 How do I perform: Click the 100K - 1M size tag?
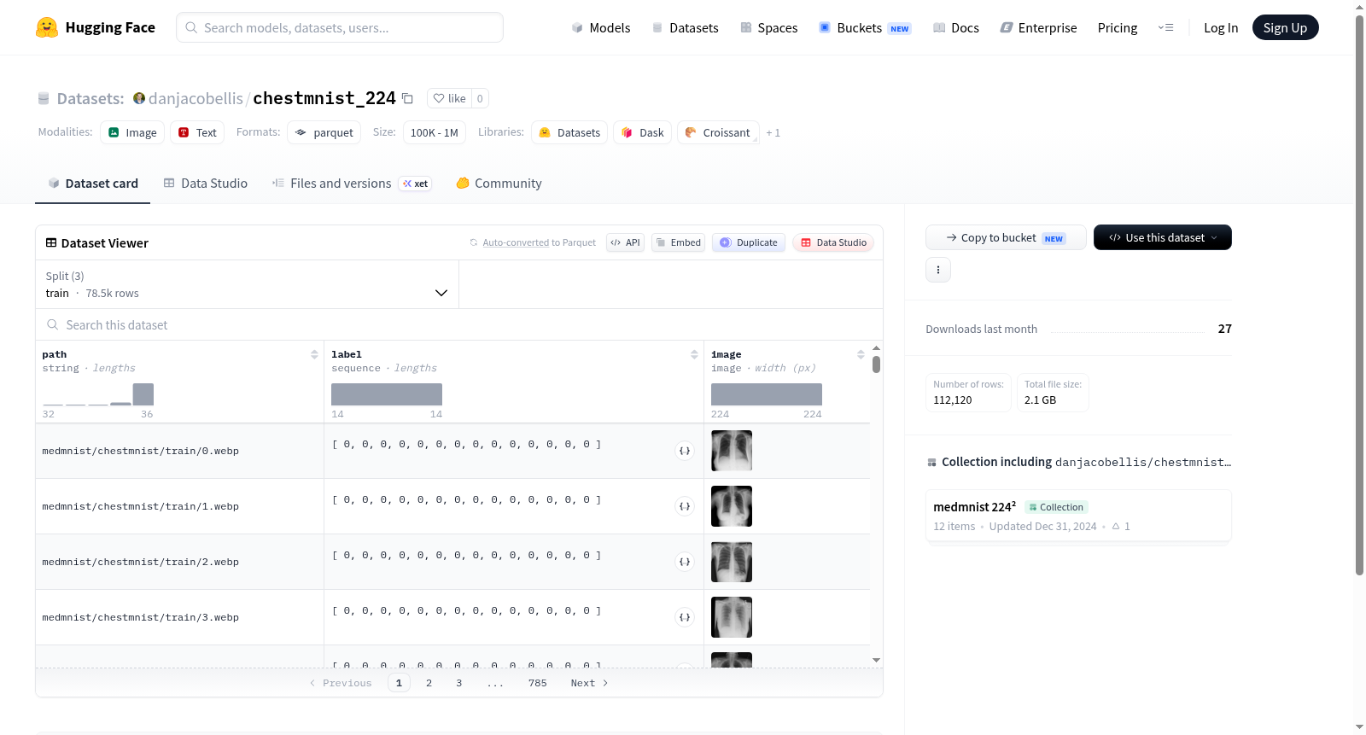coord(434,132)
